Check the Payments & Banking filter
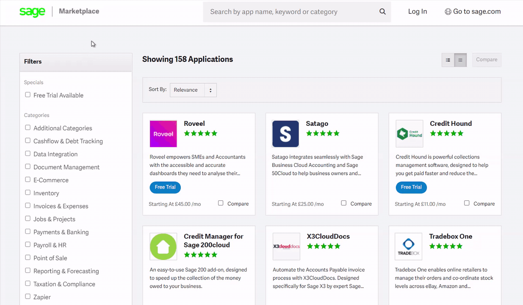This screenshot has height=305, width=523. (x=28, y=232)
